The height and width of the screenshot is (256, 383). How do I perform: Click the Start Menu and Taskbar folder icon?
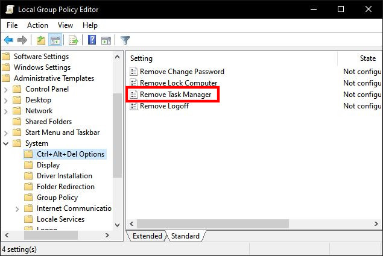click(x=17, y=133)
